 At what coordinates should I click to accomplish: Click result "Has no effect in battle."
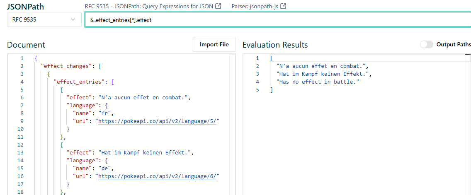pos(318,82)
